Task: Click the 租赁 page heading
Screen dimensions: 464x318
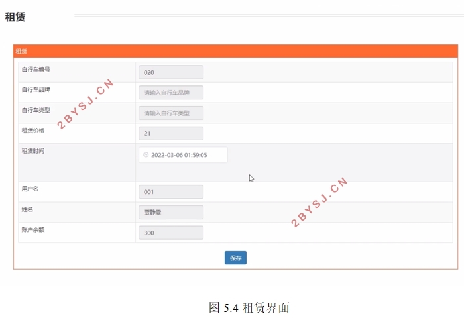Action: coord(15,17)
